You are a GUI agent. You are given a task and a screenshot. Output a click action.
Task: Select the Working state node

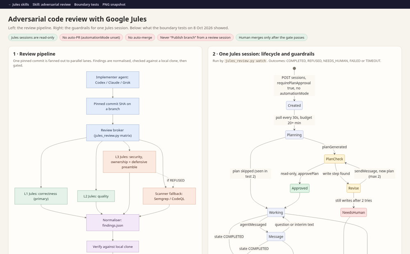276,213
